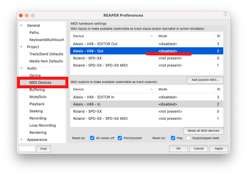247x176 pixels.
Task: Open Mute/Solo settings page
Action: coord(38,97)
